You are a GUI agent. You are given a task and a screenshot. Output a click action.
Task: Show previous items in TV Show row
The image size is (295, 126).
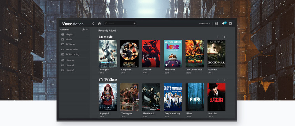(218, 80)
